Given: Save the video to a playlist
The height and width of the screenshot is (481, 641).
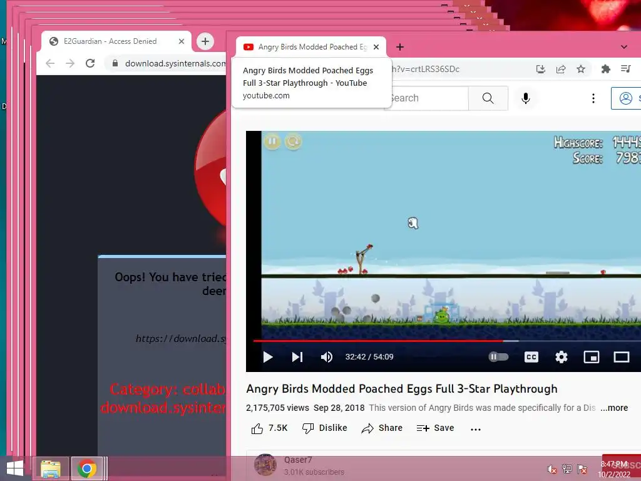Looking at the screenshot, I should [436, 428].
